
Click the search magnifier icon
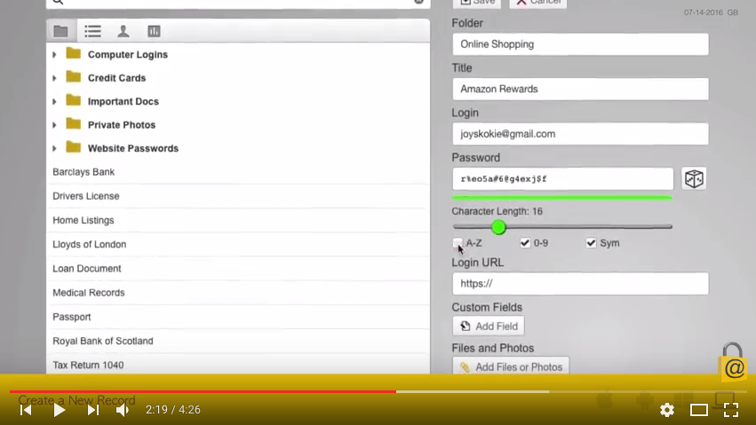pyautogui.click(x=58, y=2)
